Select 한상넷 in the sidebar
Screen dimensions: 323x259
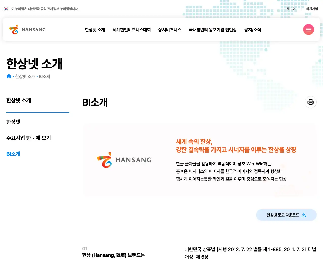point(13,122)
